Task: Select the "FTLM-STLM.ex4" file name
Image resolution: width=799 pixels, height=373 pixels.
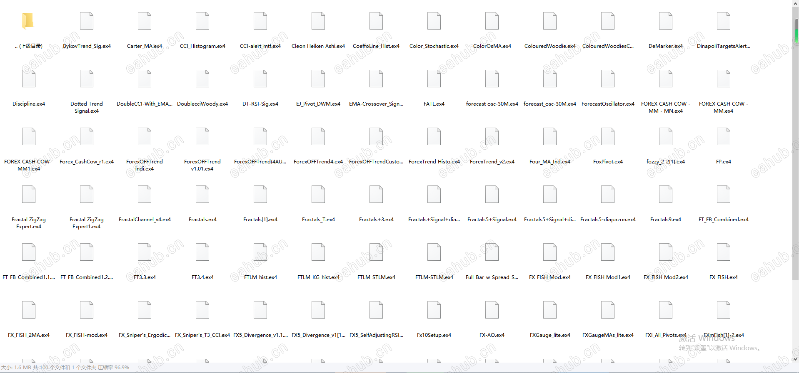Action: point(434,277)
